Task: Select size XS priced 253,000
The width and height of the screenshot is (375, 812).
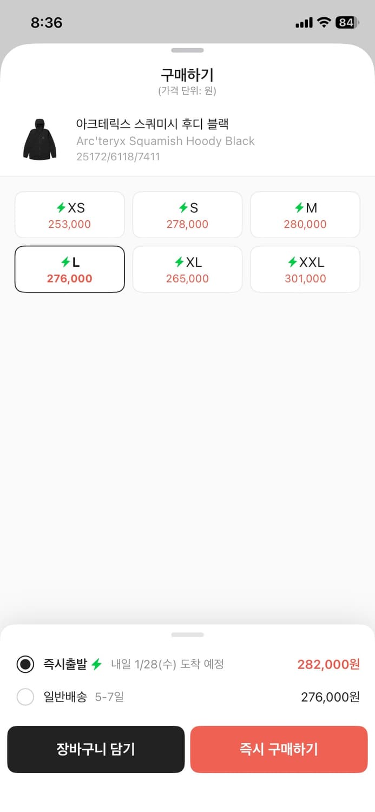Action: click(70, 215)
